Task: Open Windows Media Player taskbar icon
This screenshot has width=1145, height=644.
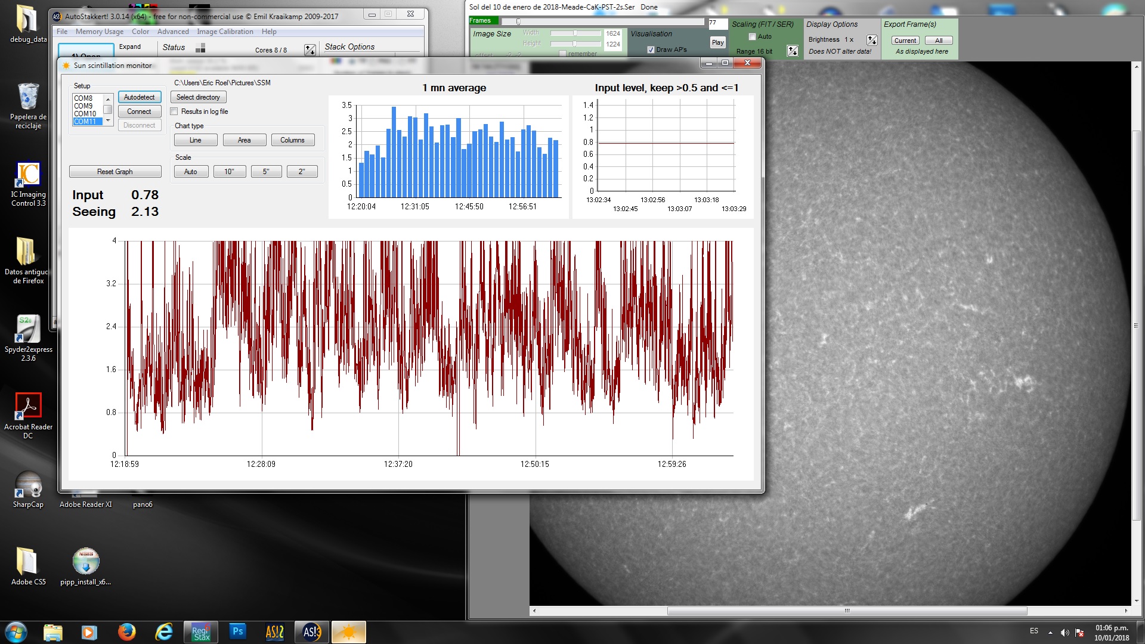Action: (x=89, y=632)
